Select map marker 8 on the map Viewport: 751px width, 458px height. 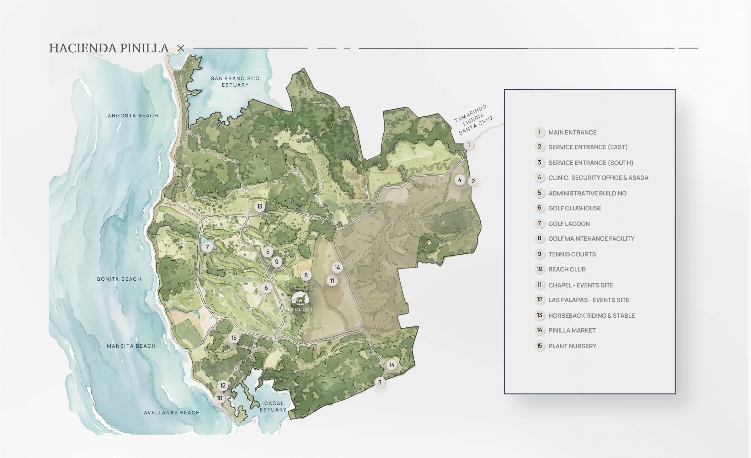click(x=306, y=276)
